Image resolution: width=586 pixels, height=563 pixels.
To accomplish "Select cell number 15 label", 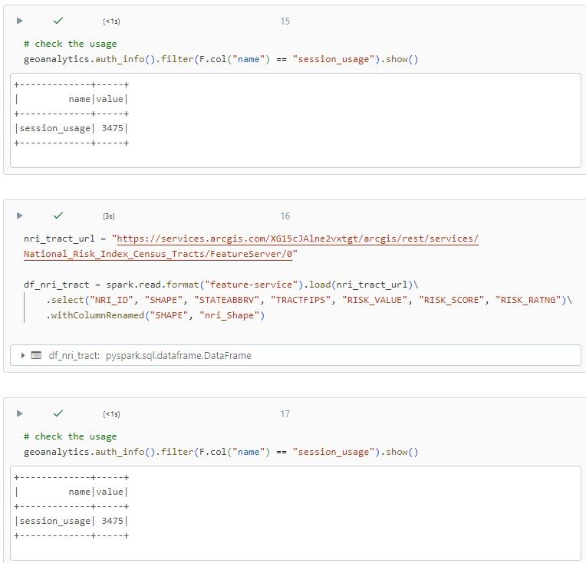I will tap(285, 21).
